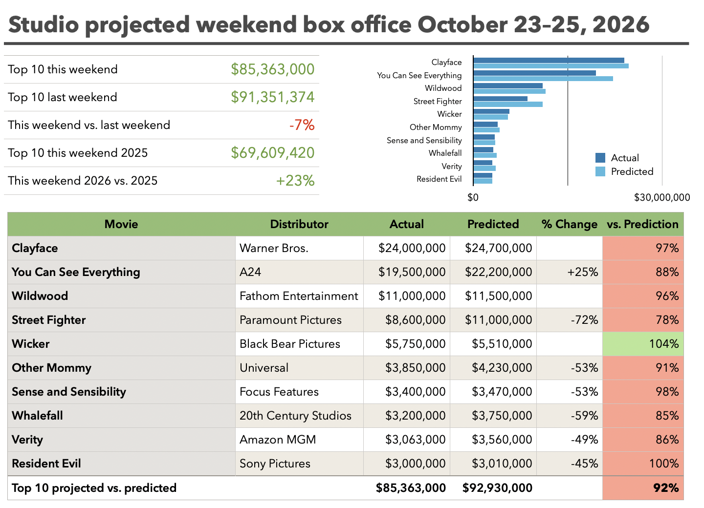Select Whalefall's 85% vs. prediction cell

(643, 416)
